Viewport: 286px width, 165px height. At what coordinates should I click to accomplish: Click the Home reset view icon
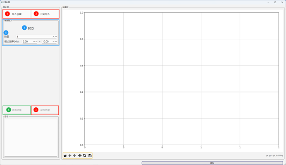coord(65,156)
